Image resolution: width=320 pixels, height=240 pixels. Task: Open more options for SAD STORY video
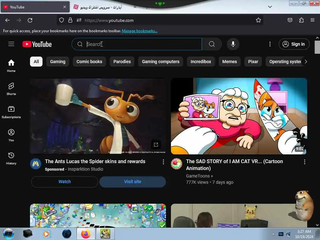tap(304, 162)
